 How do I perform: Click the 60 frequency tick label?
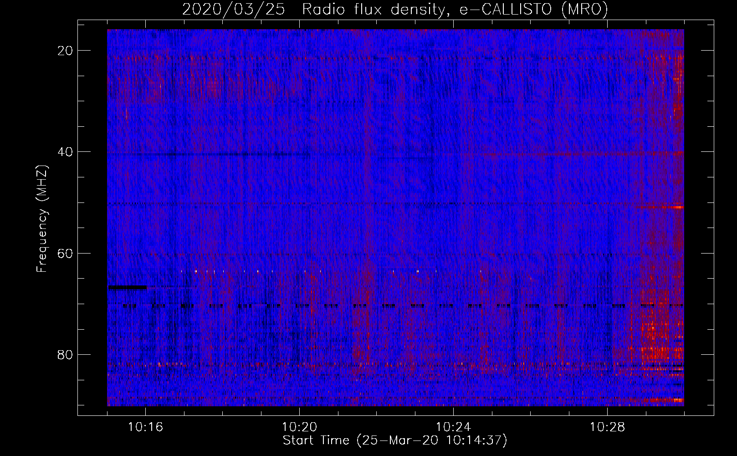tap(65, 253)
